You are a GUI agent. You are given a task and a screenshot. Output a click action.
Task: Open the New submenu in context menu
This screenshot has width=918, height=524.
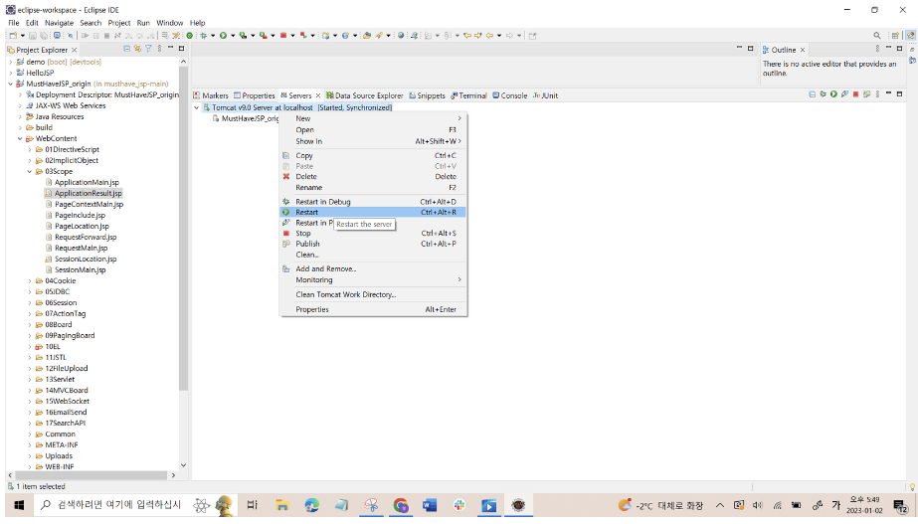coord(373,119)
